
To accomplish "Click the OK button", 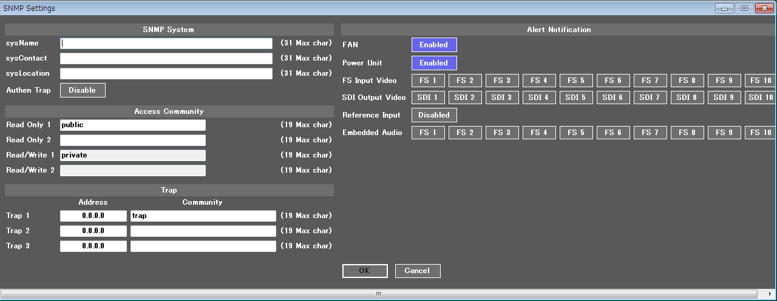I will pyautogui.click(x=365, y=271).
